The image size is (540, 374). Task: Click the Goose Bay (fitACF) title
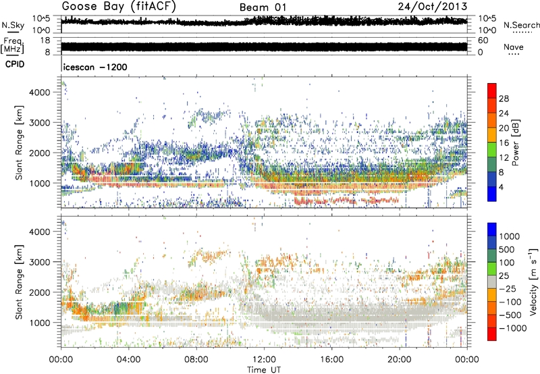click(x=119, y=7)
